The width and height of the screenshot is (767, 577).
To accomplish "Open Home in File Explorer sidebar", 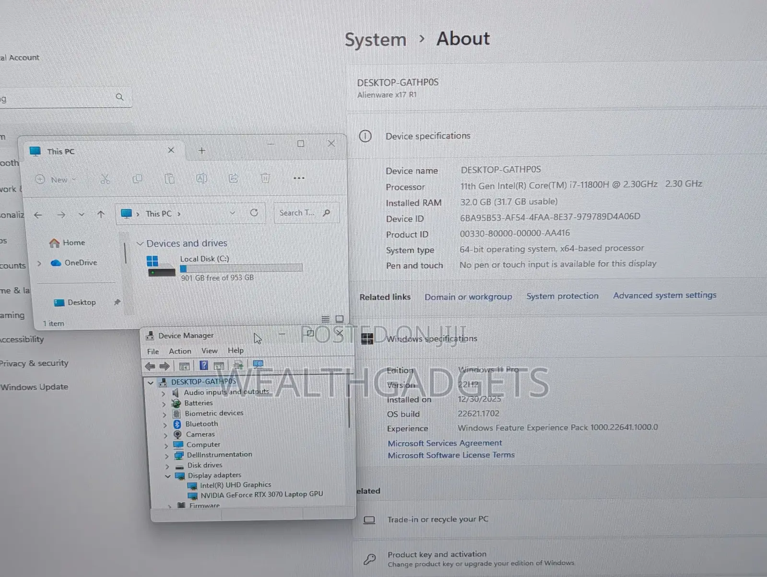I will click(67, 243).
